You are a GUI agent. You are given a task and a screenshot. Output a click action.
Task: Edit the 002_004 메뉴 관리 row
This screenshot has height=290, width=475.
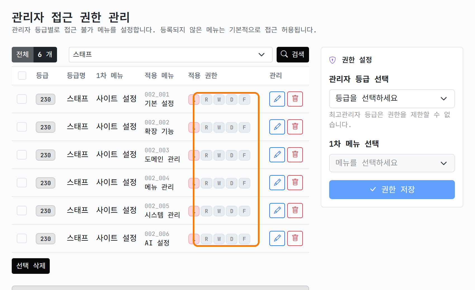(x=277, y=183)
